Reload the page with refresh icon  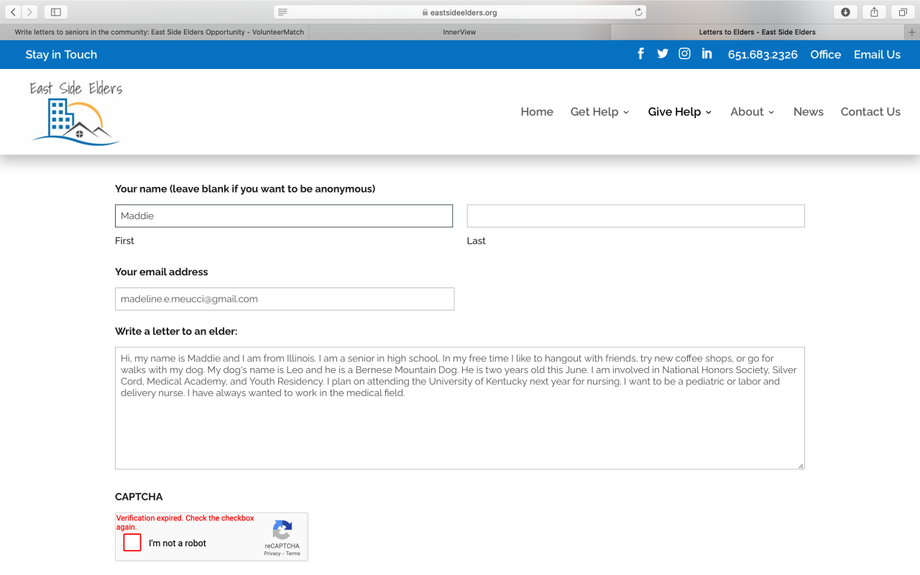[638, 12]
